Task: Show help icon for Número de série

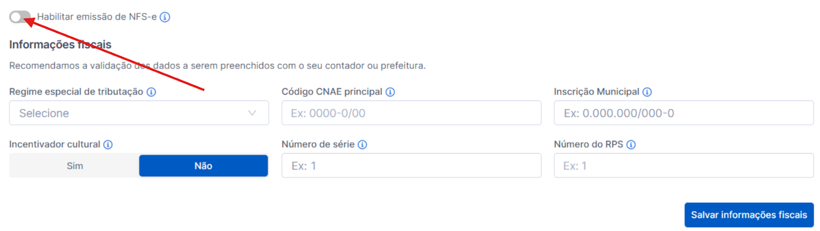Action: click(362, 144)
